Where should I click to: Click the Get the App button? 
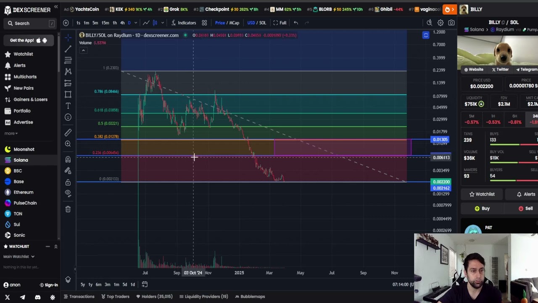[29, 40]
